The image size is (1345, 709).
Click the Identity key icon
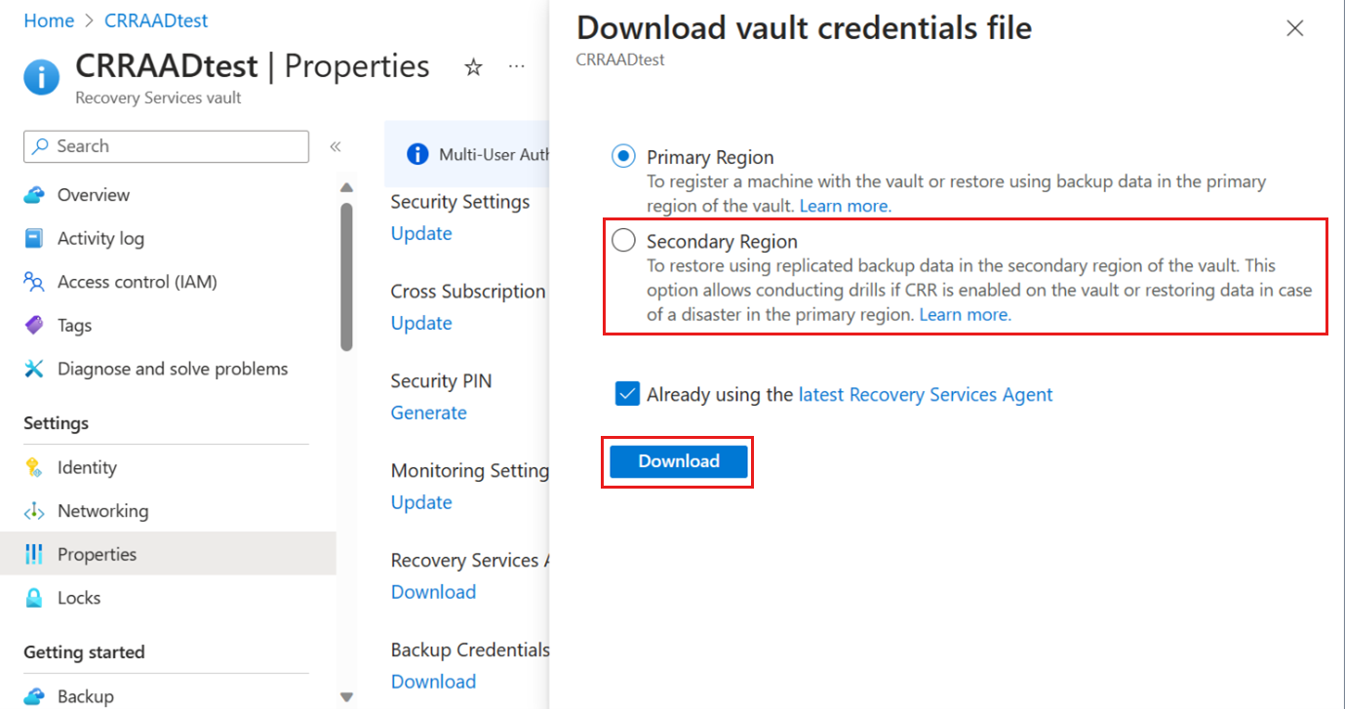click(34, 467)
